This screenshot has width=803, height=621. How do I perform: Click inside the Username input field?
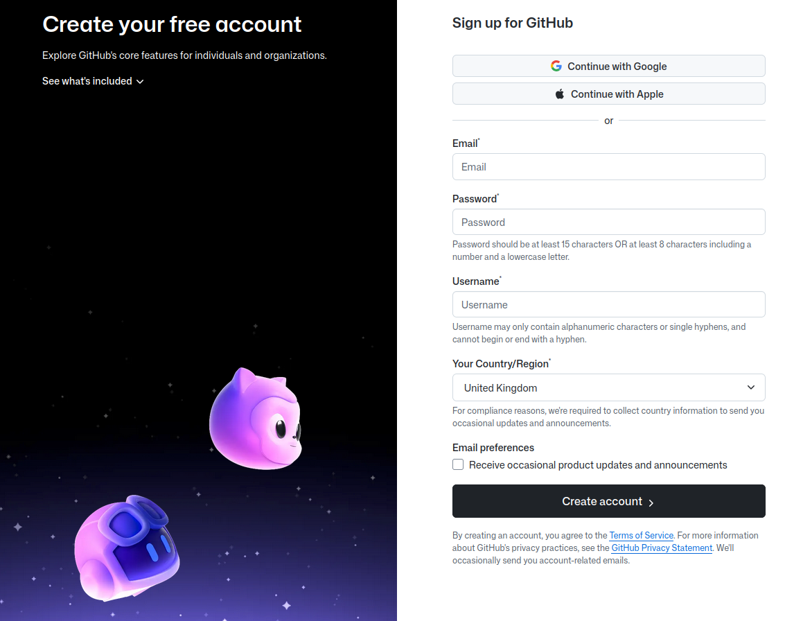tap(608, 304)
